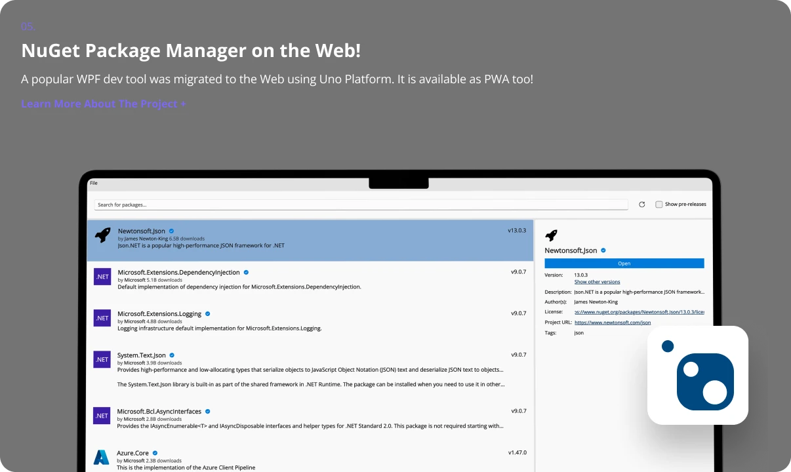
Task: Click the refresh icon beside the search box
Action: pos(642,205)
